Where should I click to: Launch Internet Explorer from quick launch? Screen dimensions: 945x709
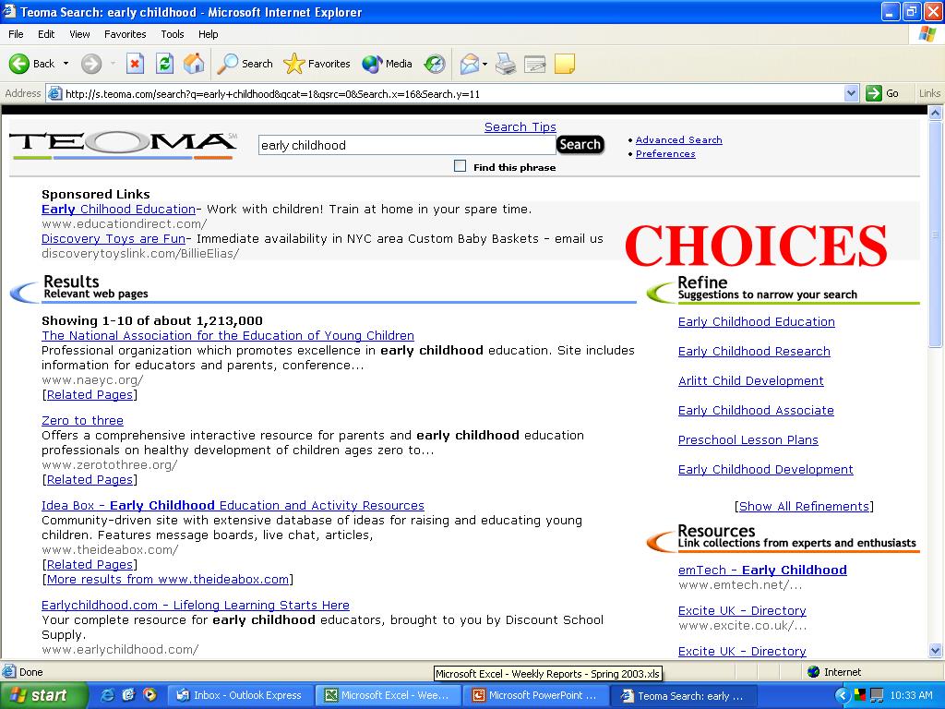(x=107, y=695)
